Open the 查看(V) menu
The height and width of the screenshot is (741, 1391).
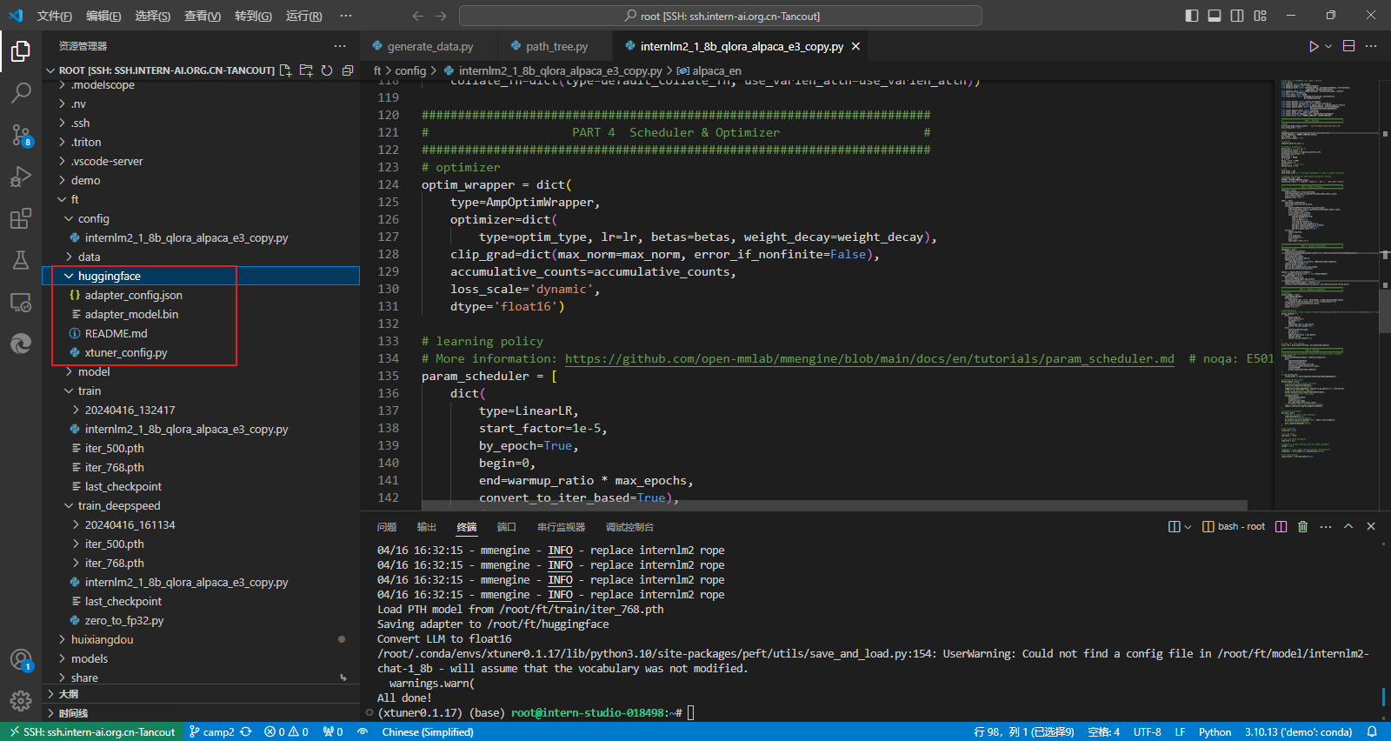tap(202, 16)
